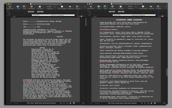Expand Split dropdown arrow in right window
This screenshot has height=108, width=172.
tap(101, 7)
